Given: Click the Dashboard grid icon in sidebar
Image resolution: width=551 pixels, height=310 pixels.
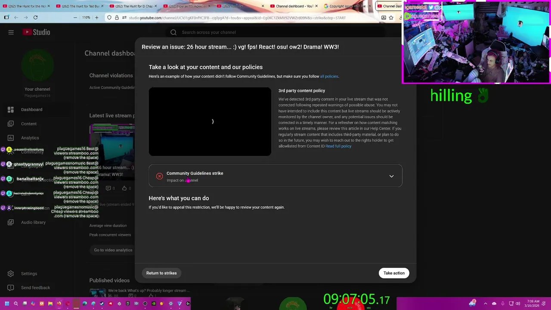Looking at the screenshot, I should click(11, 110).
